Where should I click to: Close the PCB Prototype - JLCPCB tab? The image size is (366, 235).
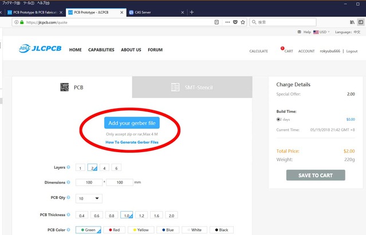tap(121, 13)
